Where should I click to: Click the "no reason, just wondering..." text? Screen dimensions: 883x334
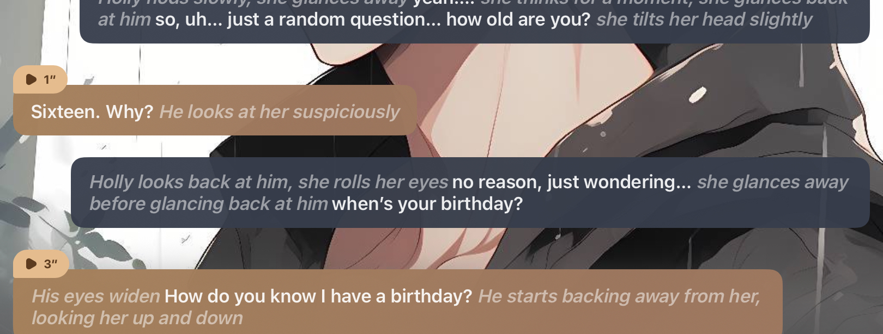(x=572, y=182)
